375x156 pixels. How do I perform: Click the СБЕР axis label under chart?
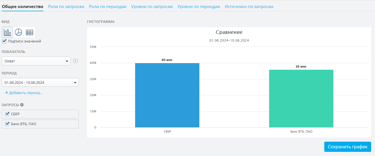pos(167,131)
